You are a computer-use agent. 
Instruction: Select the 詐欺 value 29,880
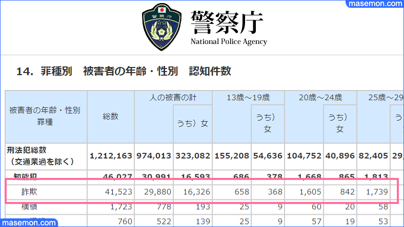[158, 192]
